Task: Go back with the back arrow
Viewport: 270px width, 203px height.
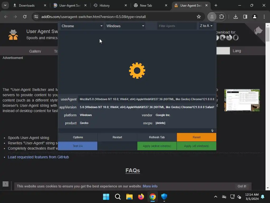Action: click(x=6, y=17)
